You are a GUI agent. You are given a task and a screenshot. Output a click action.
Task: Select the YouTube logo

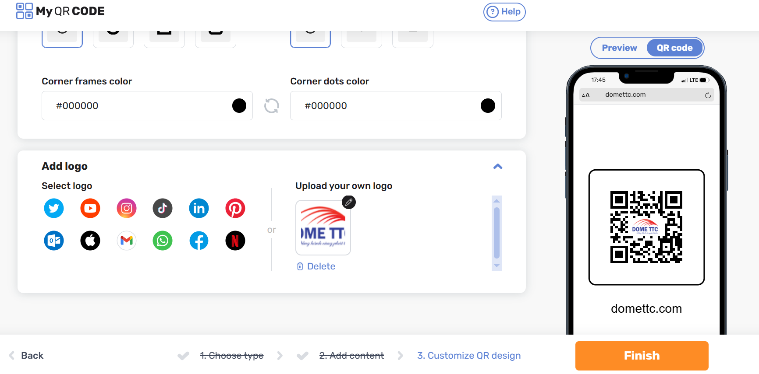click(90, 208)
